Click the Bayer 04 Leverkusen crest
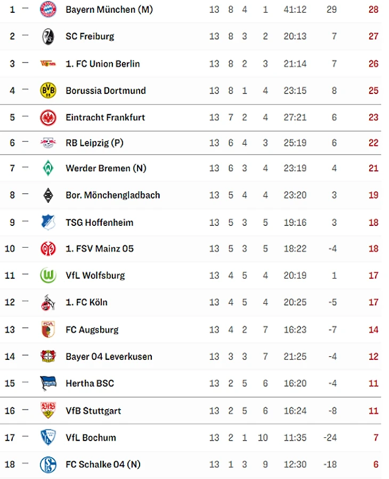 tap(48, 356)
